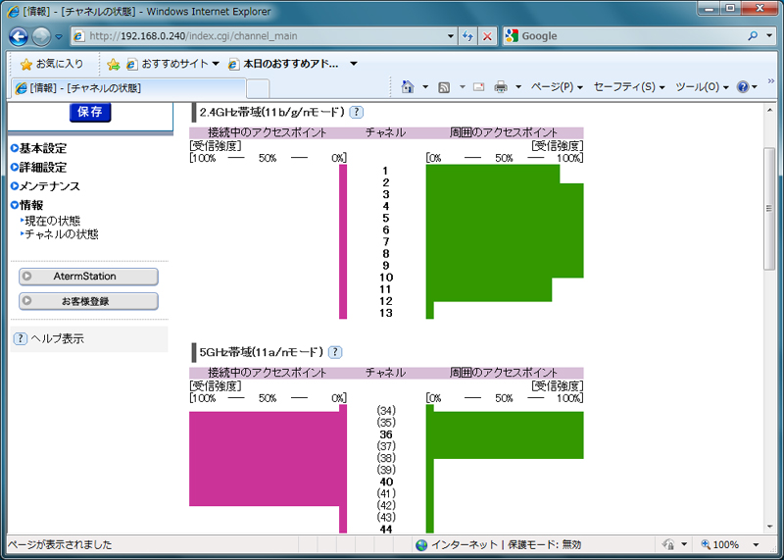Click help icon beside 2.4GHz帯域 heading
784x560 pixels.
coord(356,112)
